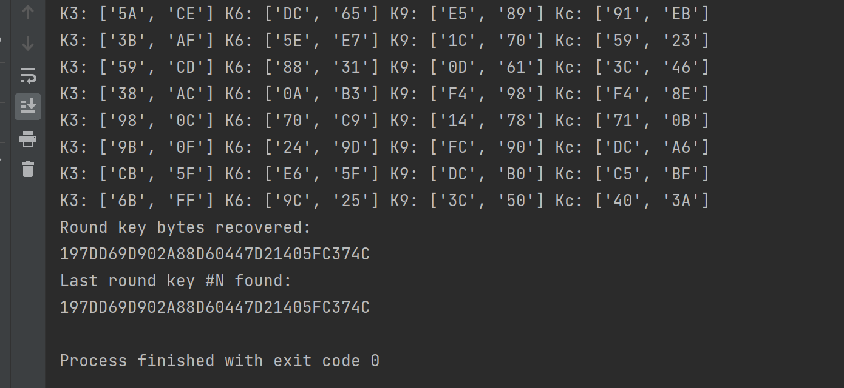Click the K3 value '5A' in first row

point(127,14)
